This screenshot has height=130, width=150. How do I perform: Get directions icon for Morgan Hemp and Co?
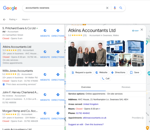pyautogui.click(x=58, y=113)
